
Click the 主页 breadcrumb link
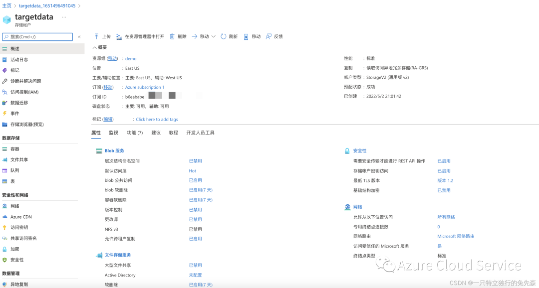(7, 6)
